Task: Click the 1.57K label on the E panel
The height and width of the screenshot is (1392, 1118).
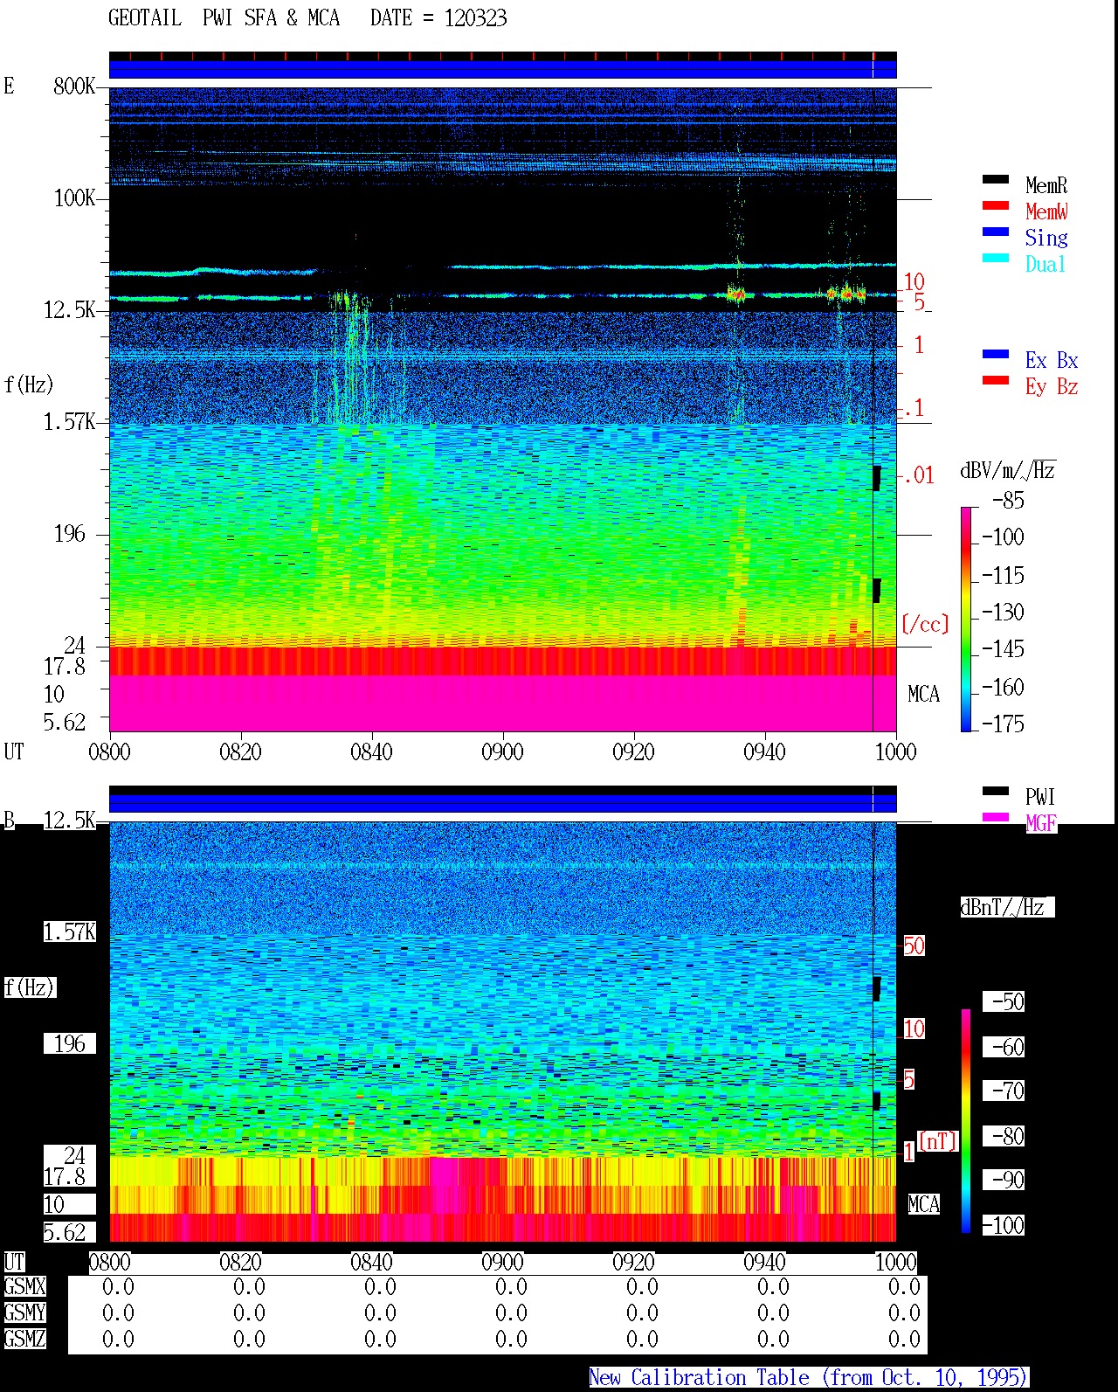Action: click(x=69, y=421)
